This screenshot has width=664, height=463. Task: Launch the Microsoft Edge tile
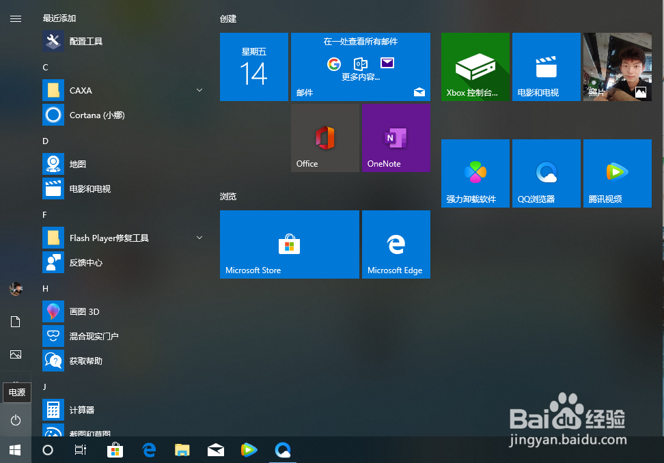coord(396,244)
